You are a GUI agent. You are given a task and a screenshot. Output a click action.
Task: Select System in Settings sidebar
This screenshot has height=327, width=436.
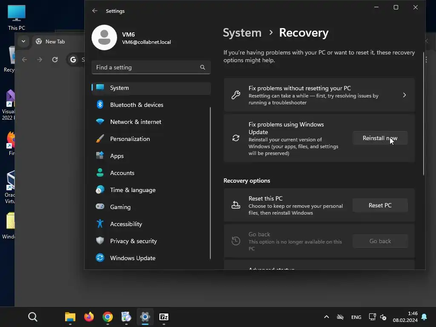click(x=151, y=88)
